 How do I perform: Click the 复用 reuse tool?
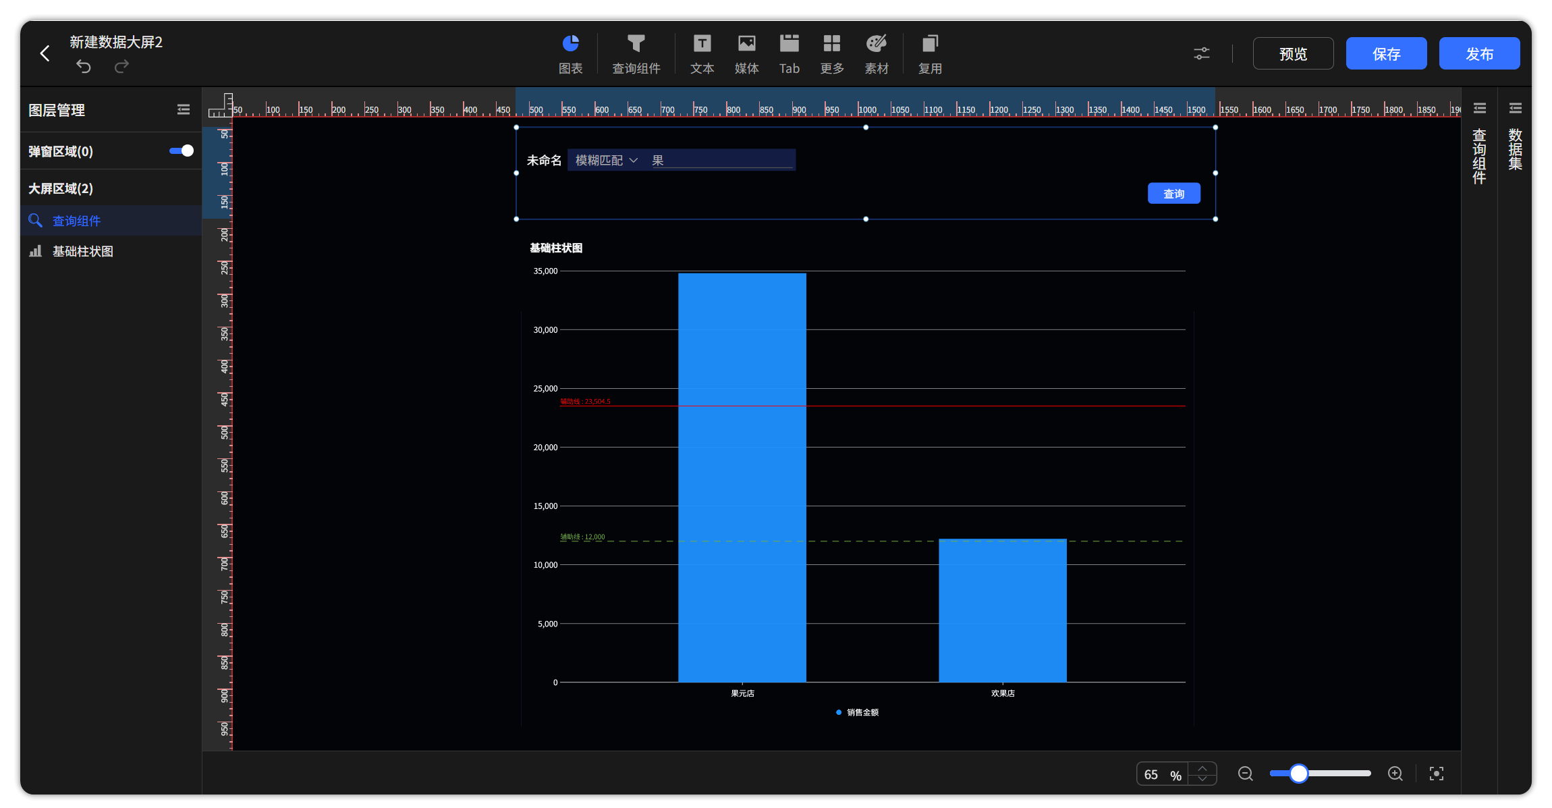tap(930, 54)
